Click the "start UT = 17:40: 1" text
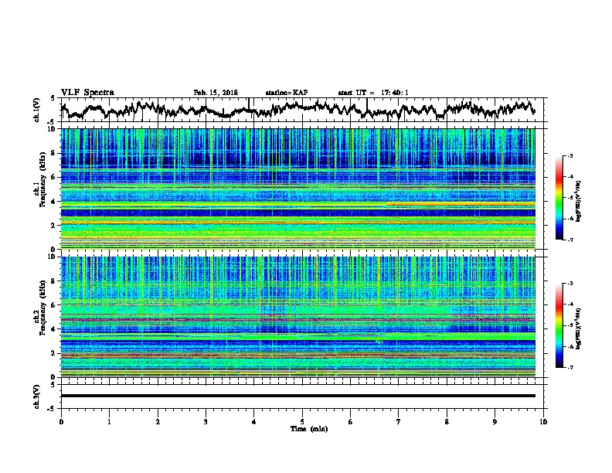Screen dimensions: 612x473 373,93
